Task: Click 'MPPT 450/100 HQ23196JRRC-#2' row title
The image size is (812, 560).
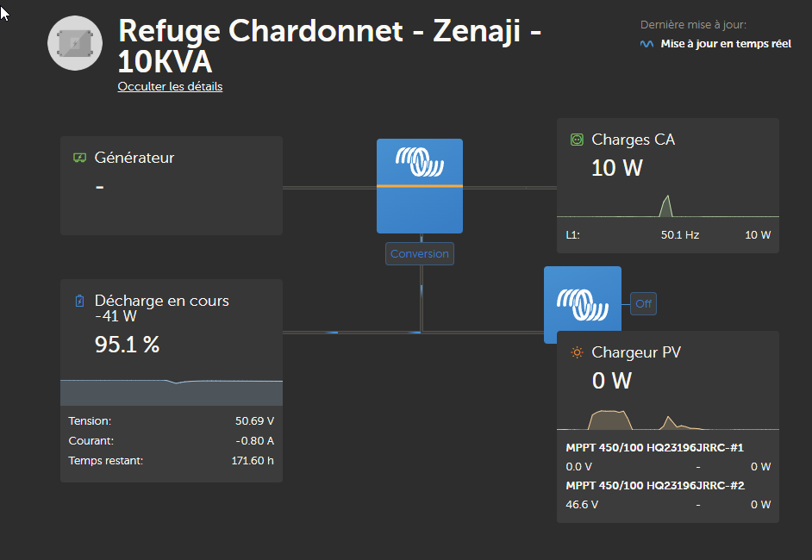Action: pyautogui.click(x=655, y=485)
